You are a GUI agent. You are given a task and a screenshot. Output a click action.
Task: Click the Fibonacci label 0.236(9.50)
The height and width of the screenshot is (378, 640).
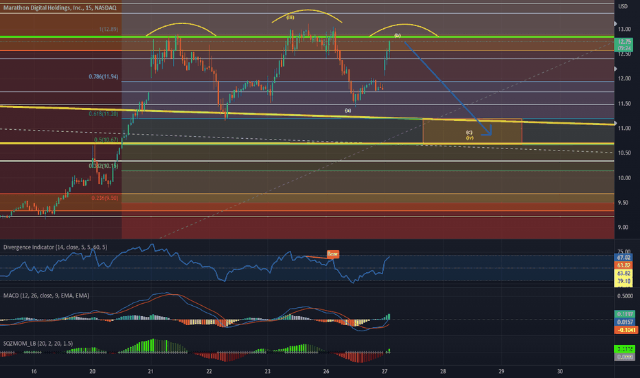pos(105,198)
